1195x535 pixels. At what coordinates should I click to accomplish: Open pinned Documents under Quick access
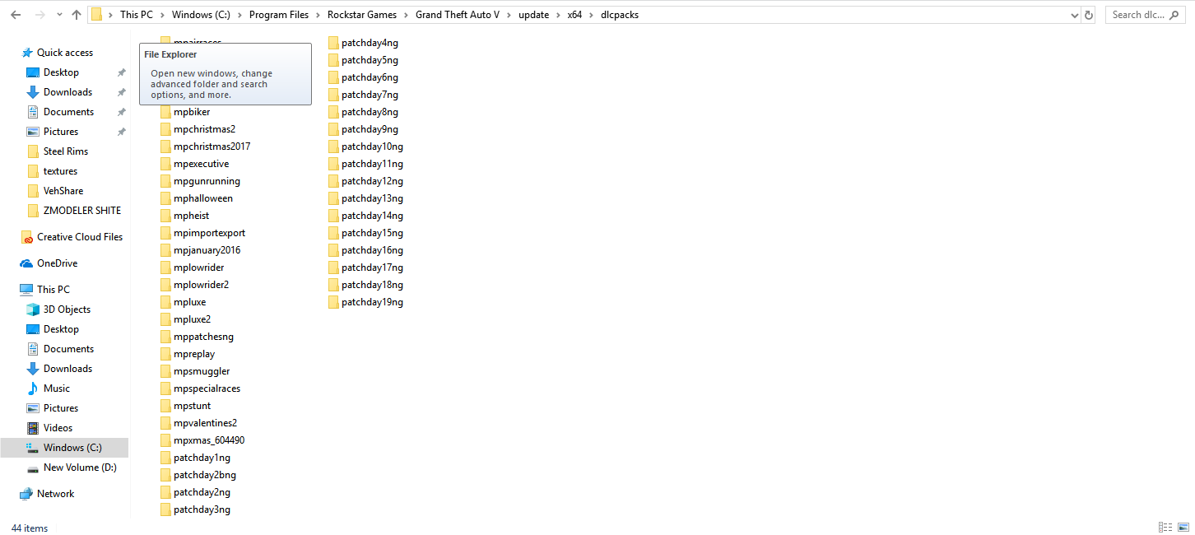(68, 112)
